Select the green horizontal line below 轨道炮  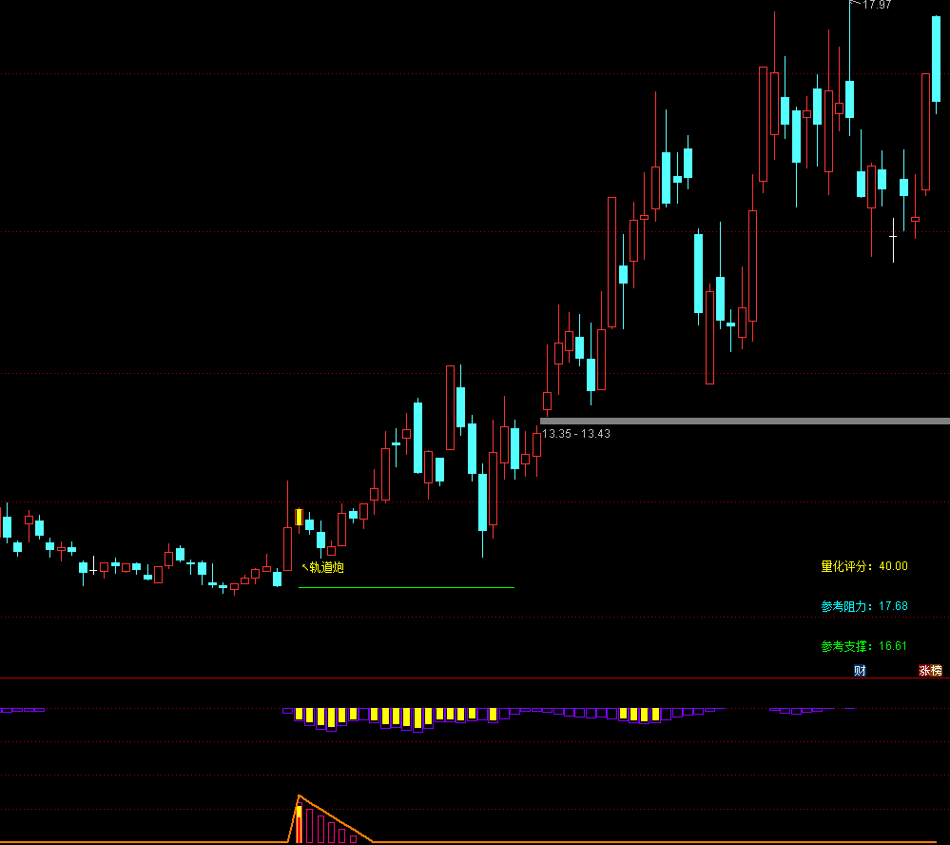406,588
